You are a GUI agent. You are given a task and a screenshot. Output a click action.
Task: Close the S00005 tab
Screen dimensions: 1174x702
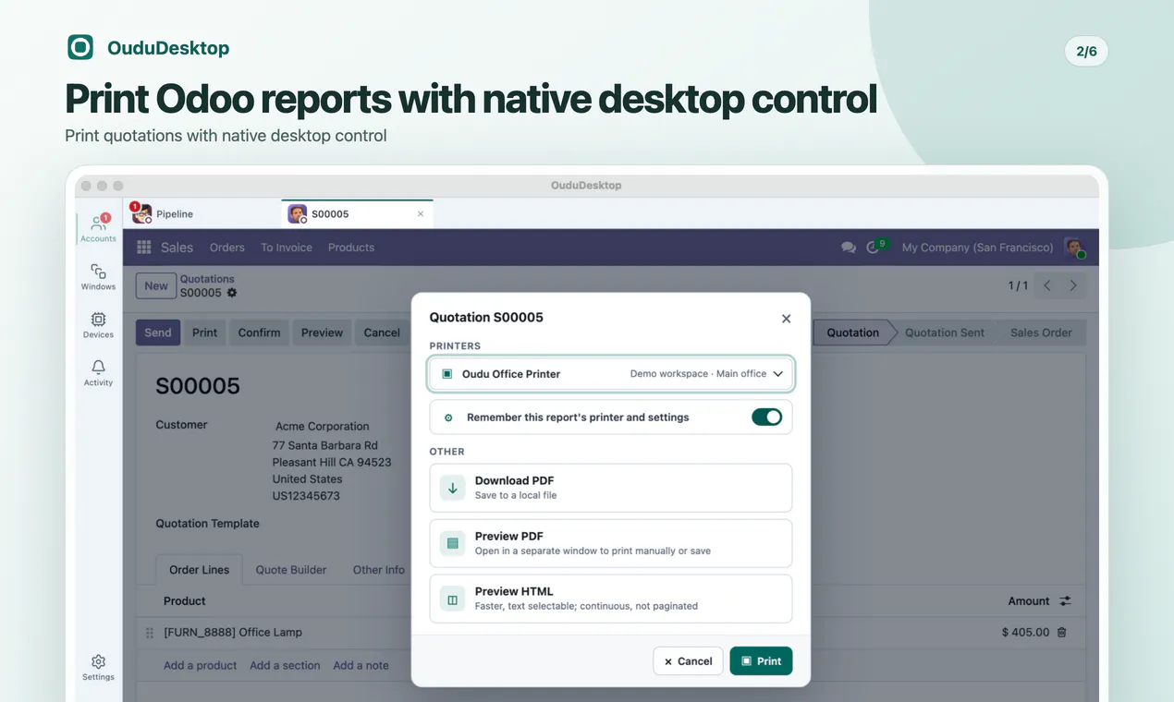coord(421,214)
